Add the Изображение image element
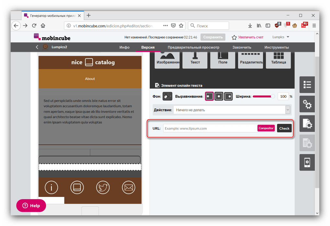Image resolution: width=330 pixels, height=226 pixels. 167,60
